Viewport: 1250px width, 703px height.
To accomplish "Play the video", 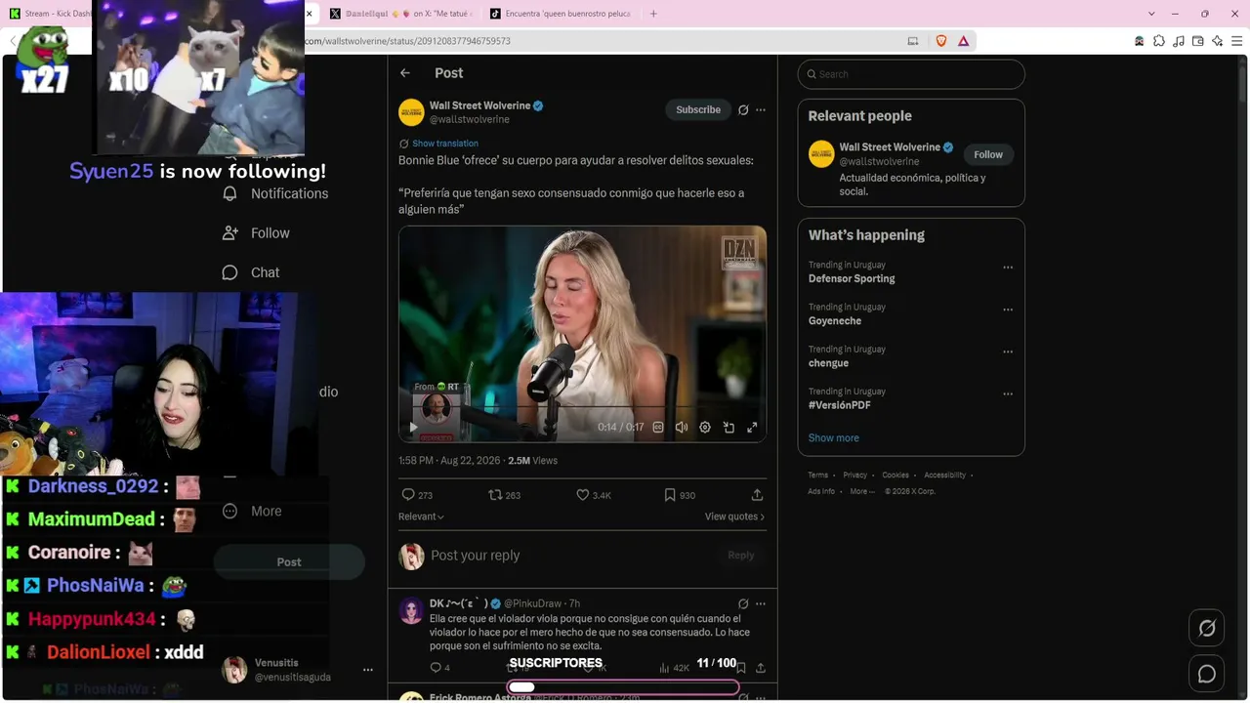I will 413,428.
